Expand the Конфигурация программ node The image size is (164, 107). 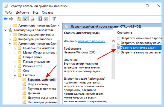point(10,35)
